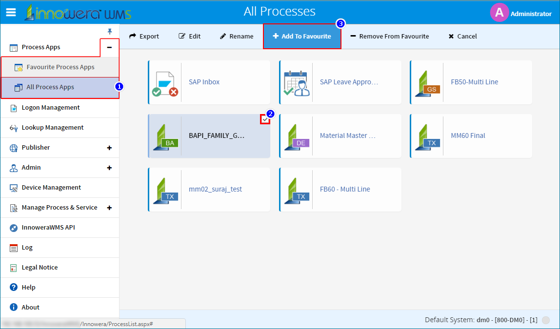Open Lookup Management
The image size is (560, 329).
coord(60,128)
